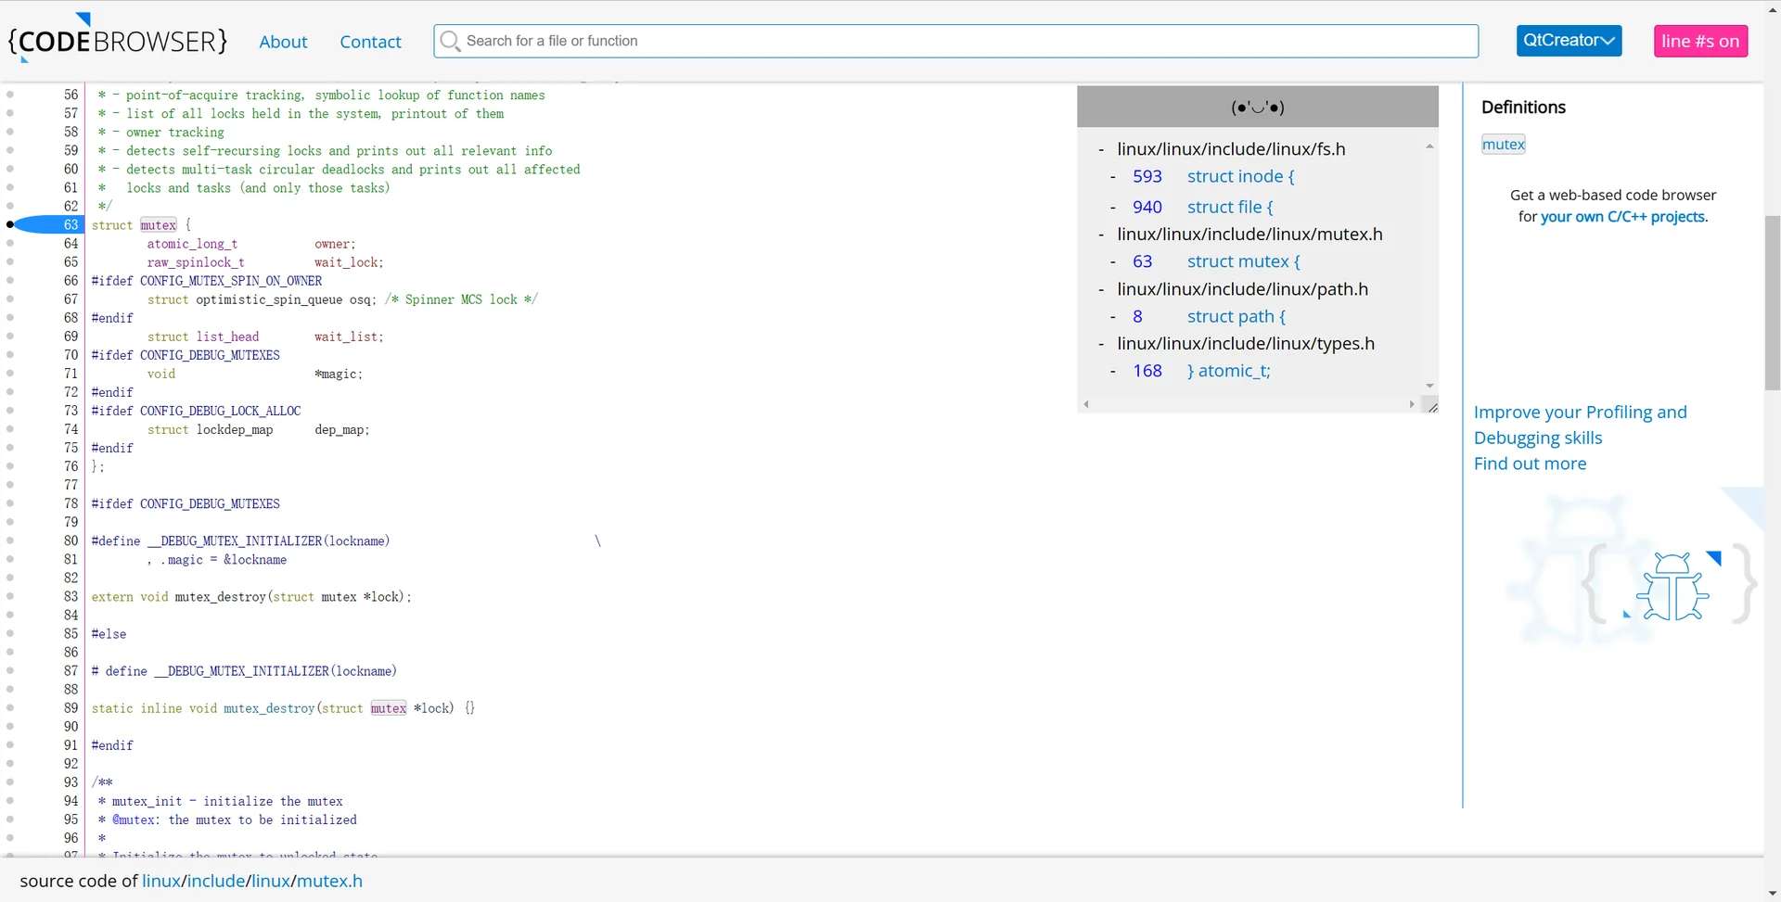This screenshot has width=1781, height=902.
Task: Open the QtCreator style dropdown
Action: 1569,41
